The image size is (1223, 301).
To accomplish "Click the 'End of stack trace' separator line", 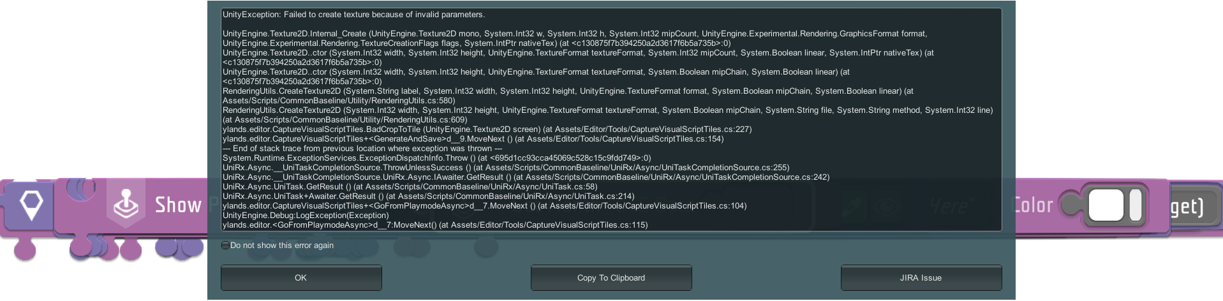I will click(x=362, y=149).
